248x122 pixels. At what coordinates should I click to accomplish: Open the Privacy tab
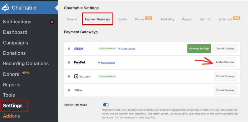187,19
